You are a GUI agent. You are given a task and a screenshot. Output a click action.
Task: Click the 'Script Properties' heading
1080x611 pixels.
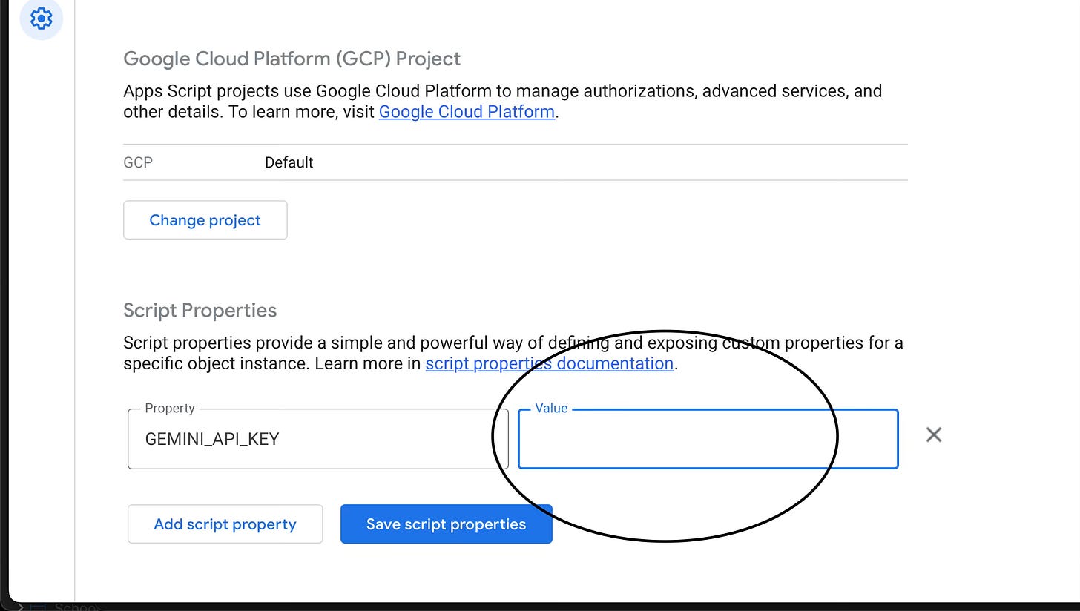pyautogui.click(x=200, y=310)
